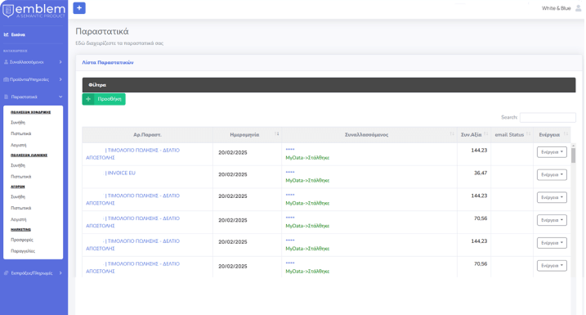This screenshot has height=315, width=586.
Task: Click Παραστατικά page heading
Action: click(x=102, y=31)
